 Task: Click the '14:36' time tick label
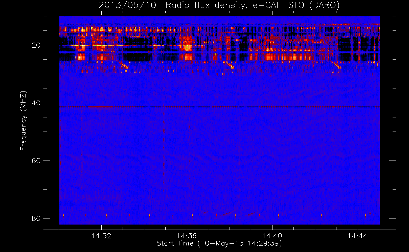pos(187,236)
